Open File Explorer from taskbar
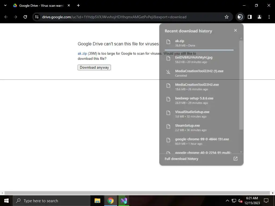Screen dimensions: 275x206 tap(97, 201)
